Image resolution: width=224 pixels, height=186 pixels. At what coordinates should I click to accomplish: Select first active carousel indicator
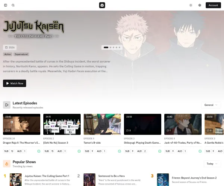(106, 47)
